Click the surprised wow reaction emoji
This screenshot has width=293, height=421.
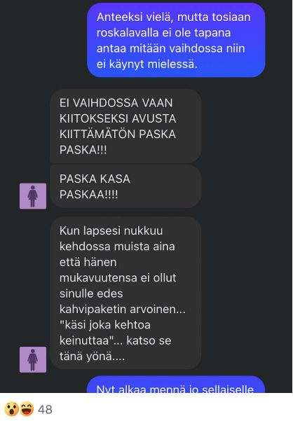click(x=11, y=409)
